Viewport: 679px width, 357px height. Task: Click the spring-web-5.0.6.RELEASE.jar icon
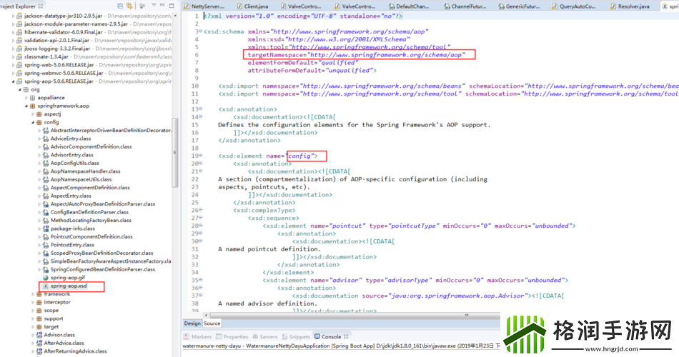[18, 65]
